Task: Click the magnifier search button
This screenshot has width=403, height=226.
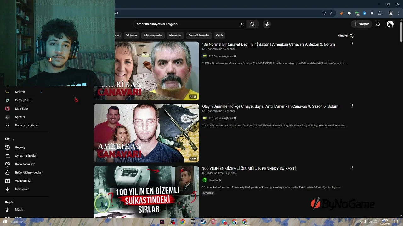Action: click(253, 24)
